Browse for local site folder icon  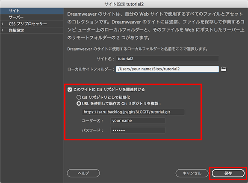click(x=223, y=69)
